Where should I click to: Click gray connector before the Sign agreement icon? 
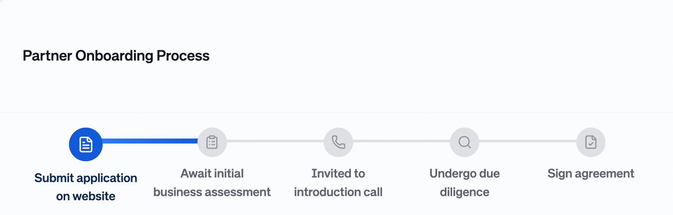pyautogui.click(x=527, y=141)
